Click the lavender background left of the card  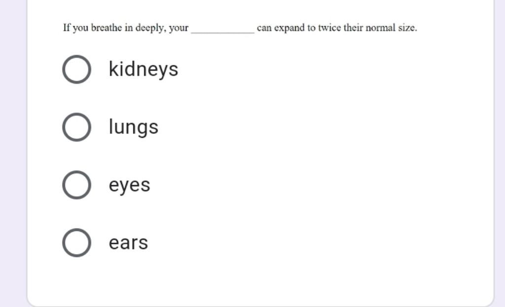click(13, 154)
